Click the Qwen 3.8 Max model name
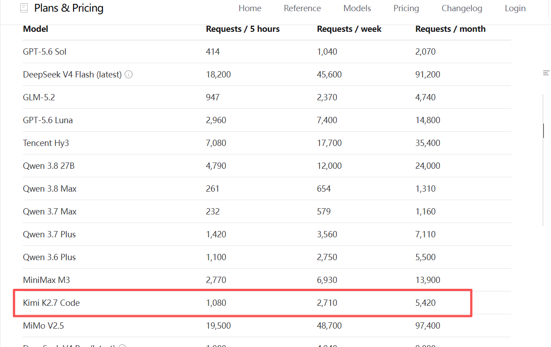Viewport: 551px width, 347px height. click(50, 188)
